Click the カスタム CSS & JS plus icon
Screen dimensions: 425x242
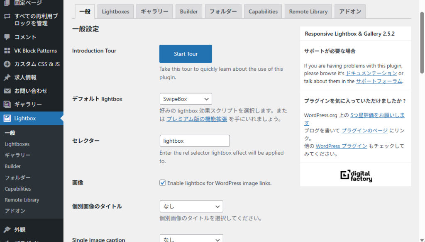click(x=7, y=64)
